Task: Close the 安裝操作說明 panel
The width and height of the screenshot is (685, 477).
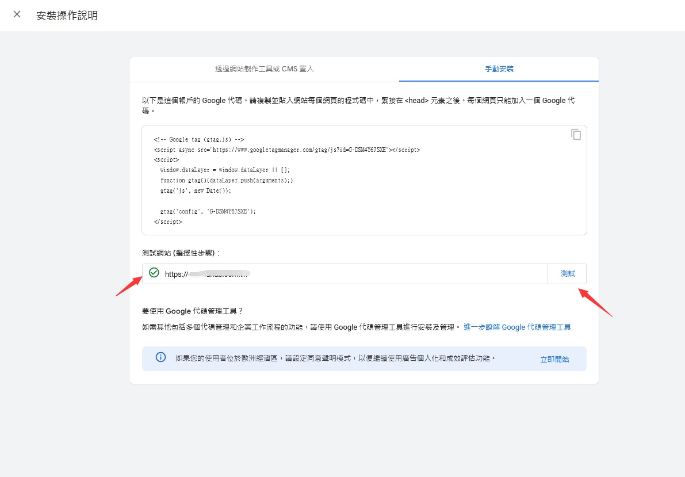Action: [x=17, y=14]
